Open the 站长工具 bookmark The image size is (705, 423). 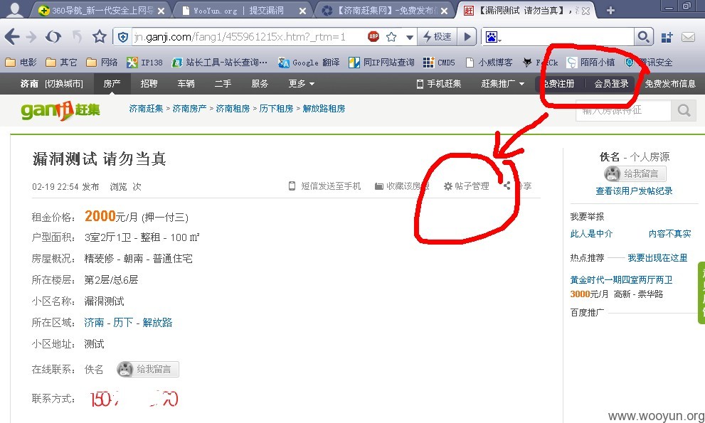[219, 63]
